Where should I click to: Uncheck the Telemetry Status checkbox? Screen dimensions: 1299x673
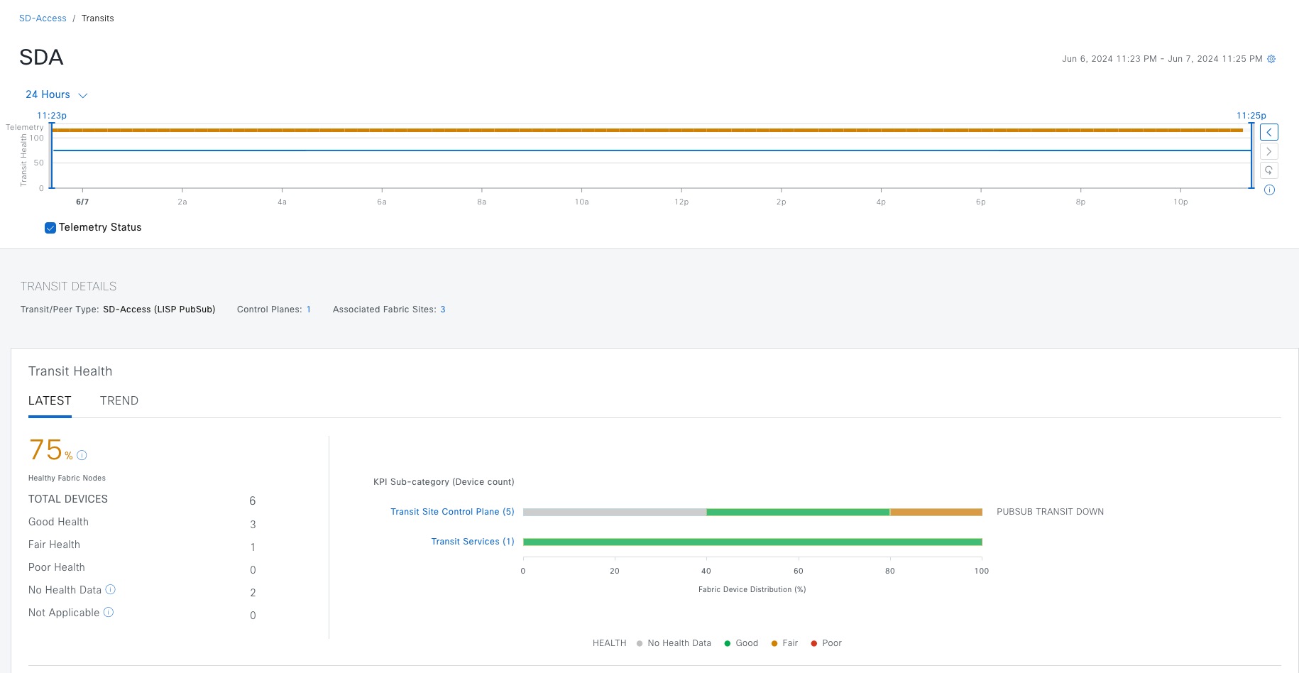(50, 228)
